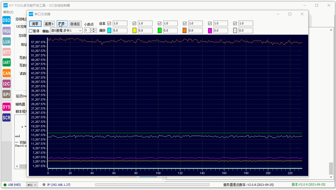Screen dimensions: 336x190
Task: Open the 帮助(Z) help menu
Action: tap(8, 12)
